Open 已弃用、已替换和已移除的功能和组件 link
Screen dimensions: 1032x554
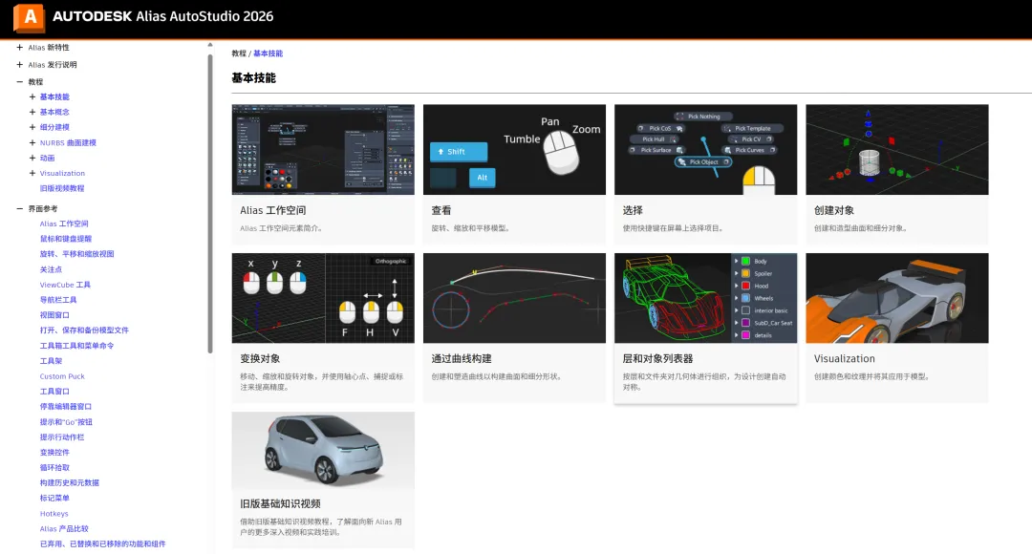[102, 544]
